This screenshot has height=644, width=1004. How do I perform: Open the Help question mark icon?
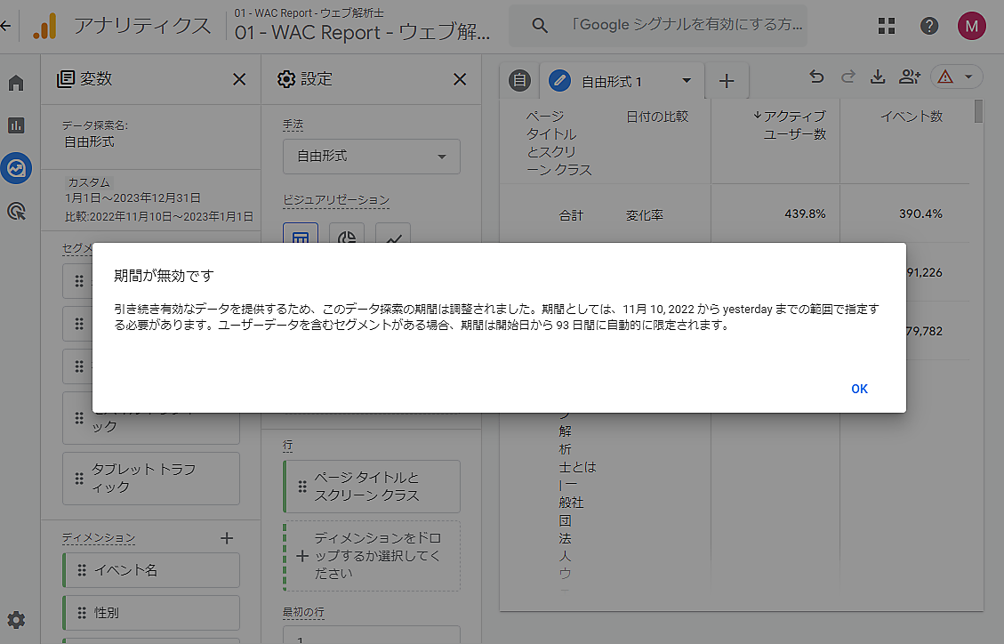click(929, 26)
